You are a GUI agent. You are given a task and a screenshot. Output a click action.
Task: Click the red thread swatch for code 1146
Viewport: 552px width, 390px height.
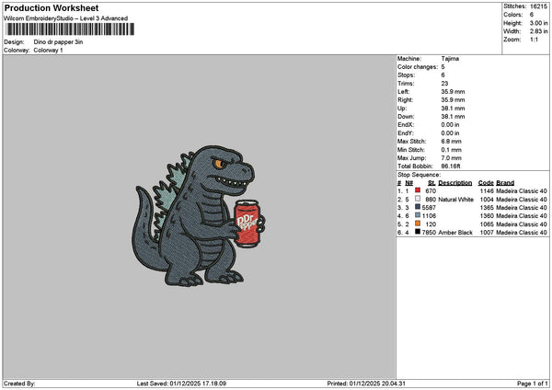418,190
